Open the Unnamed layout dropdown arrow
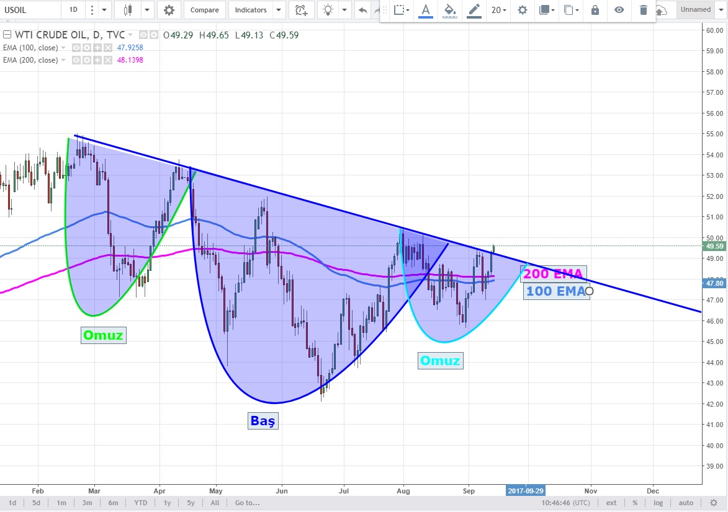The height and width of the screenshot is (512, 728). coord(721,10)
